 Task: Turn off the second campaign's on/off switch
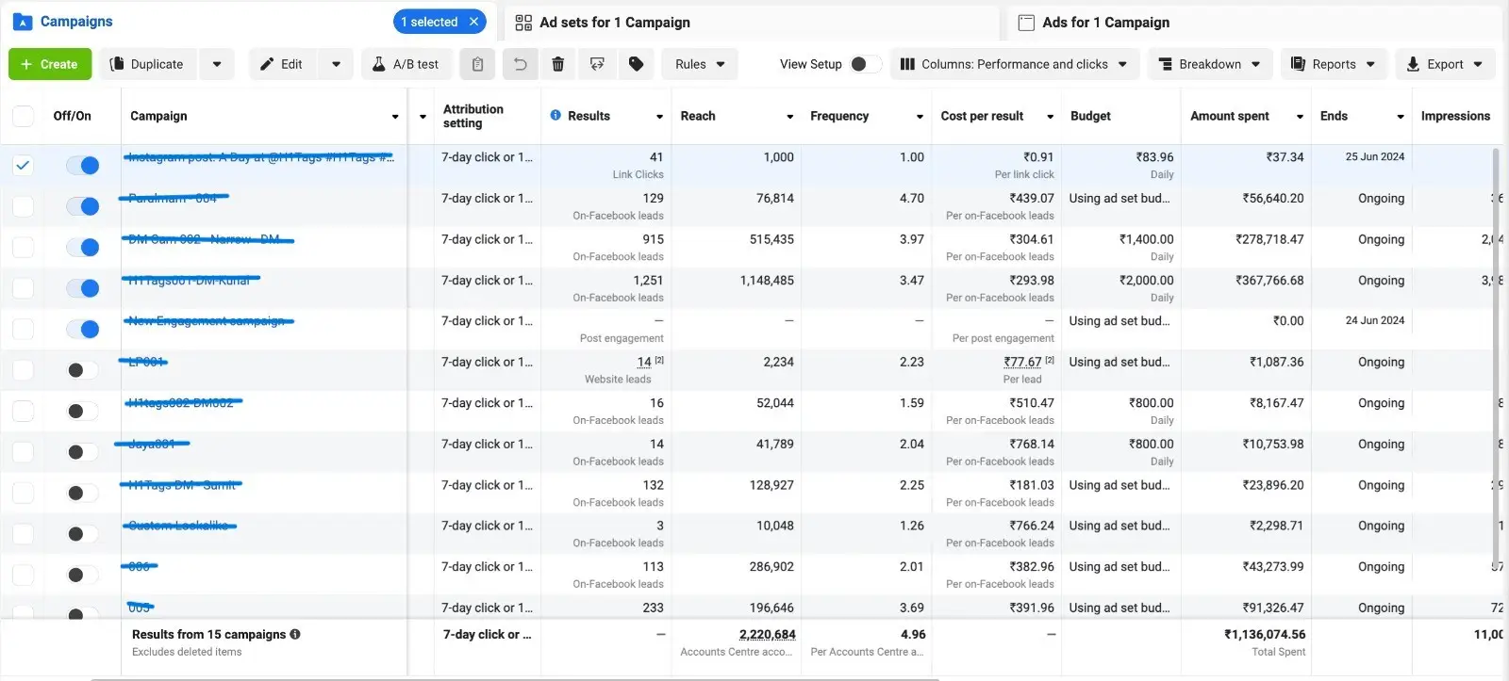83,206
